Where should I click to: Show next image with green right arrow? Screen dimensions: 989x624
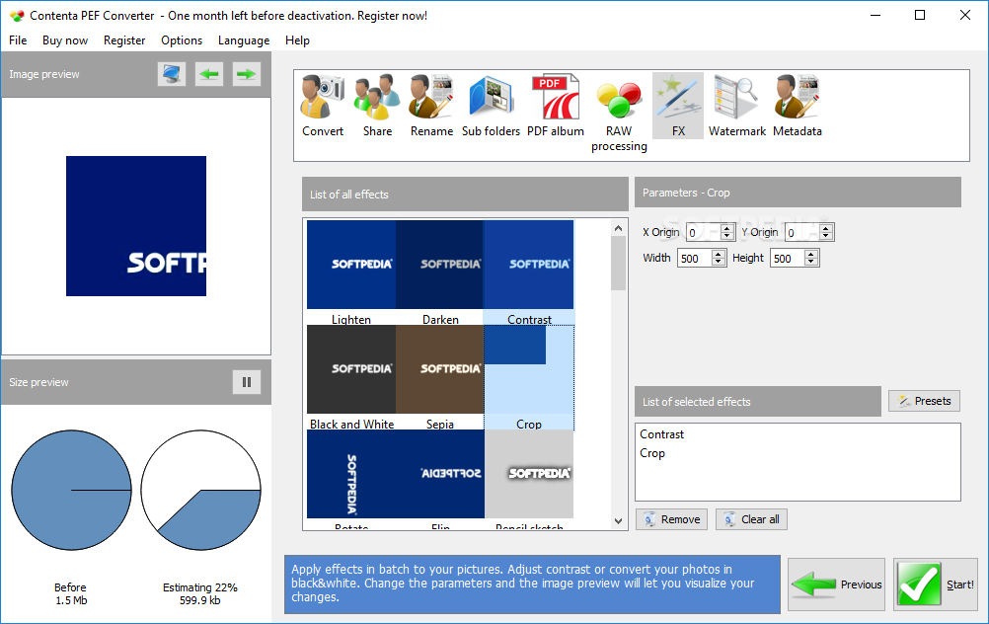click(246, 74)
